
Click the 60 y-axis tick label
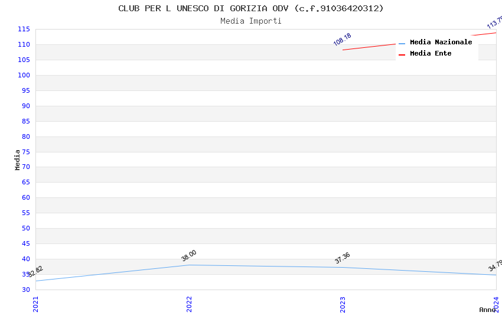point(25,197)
